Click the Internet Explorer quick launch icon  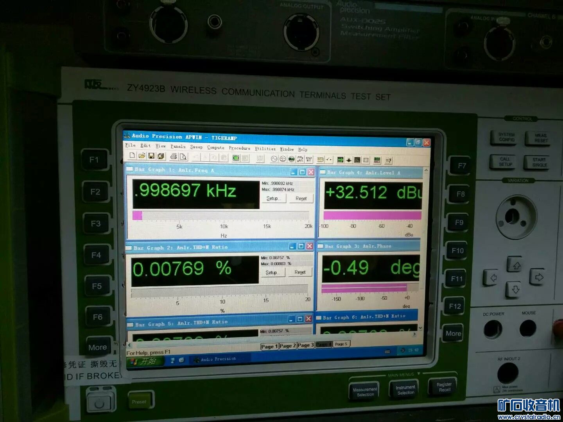(181, 360)
